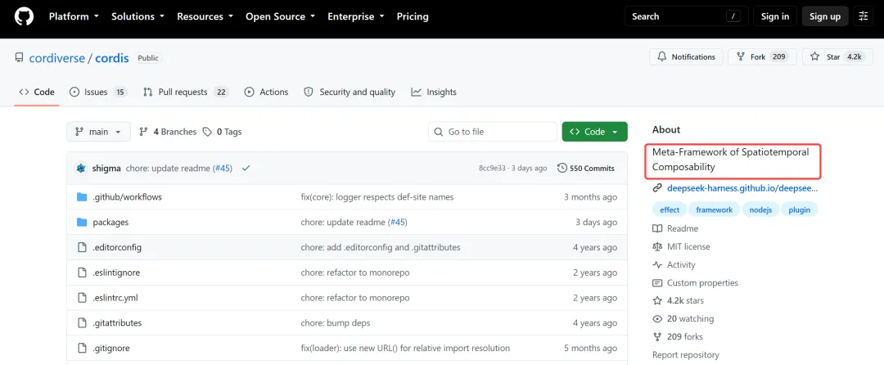Open the green Code dropdown
The height and width of the screenshot is (365, 884).
click(595, 132)
